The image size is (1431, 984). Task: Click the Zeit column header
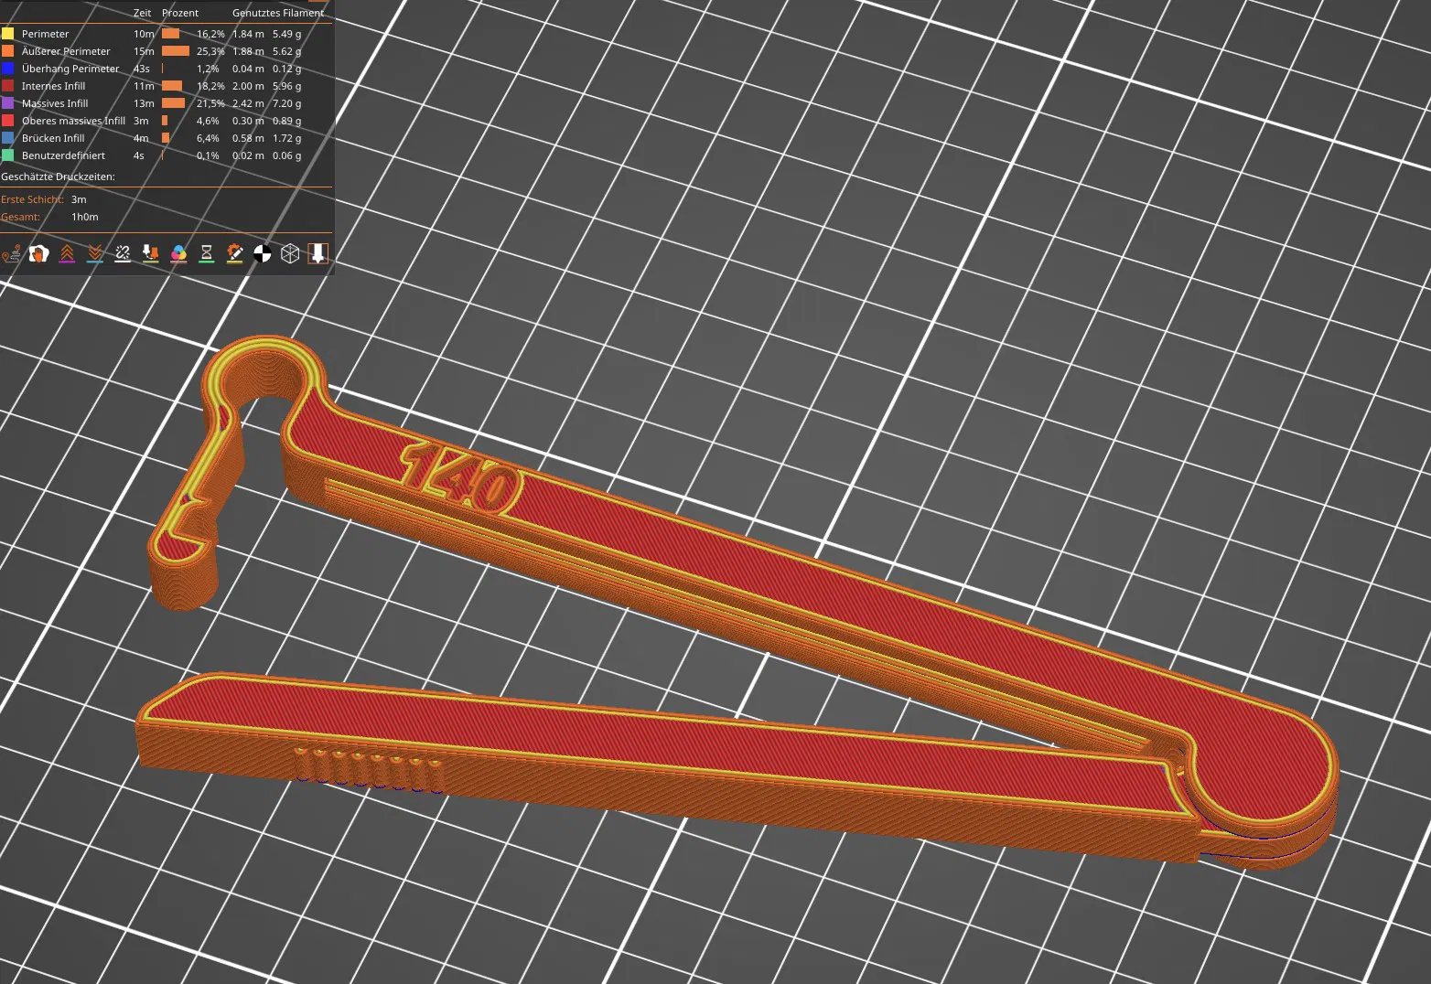pyautogui.click(x=142, y=13)
